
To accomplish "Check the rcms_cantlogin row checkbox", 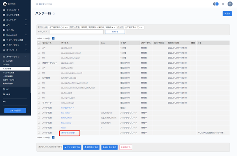I will tap(39, 103).
